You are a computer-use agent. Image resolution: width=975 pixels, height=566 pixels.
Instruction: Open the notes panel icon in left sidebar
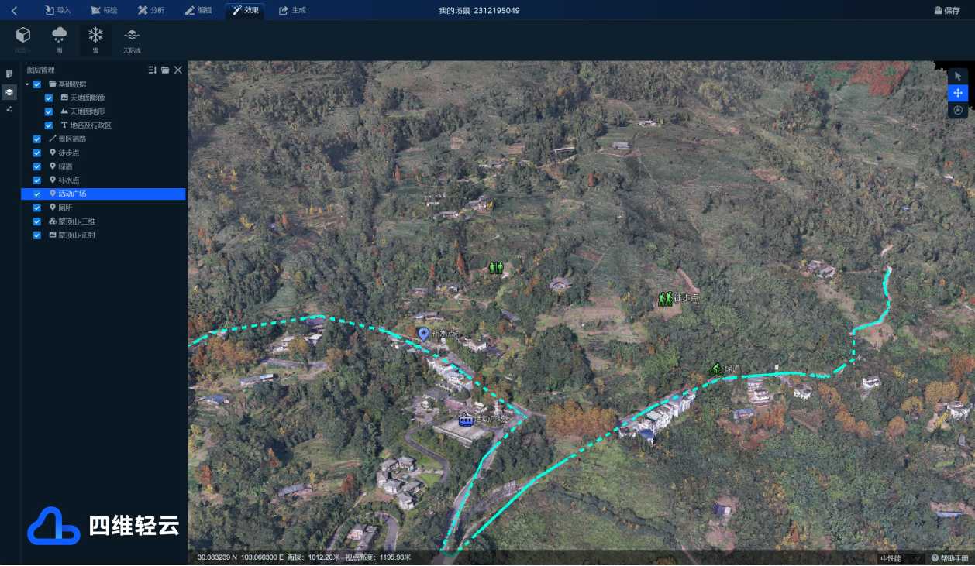tap(9, 74)
